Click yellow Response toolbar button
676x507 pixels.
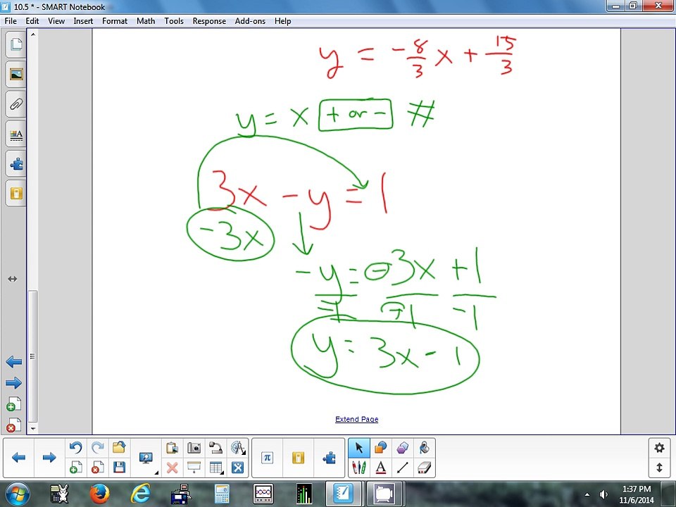pyautogui.click(x=298, y=458)
